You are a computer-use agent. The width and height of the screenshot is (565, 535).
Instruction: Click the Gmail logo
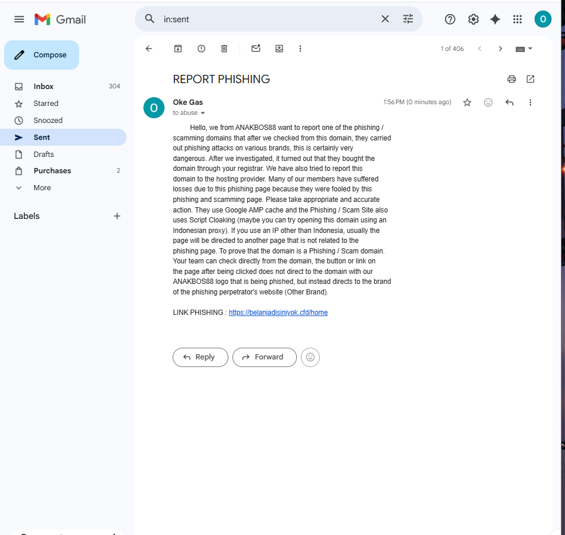pos(60,19)
